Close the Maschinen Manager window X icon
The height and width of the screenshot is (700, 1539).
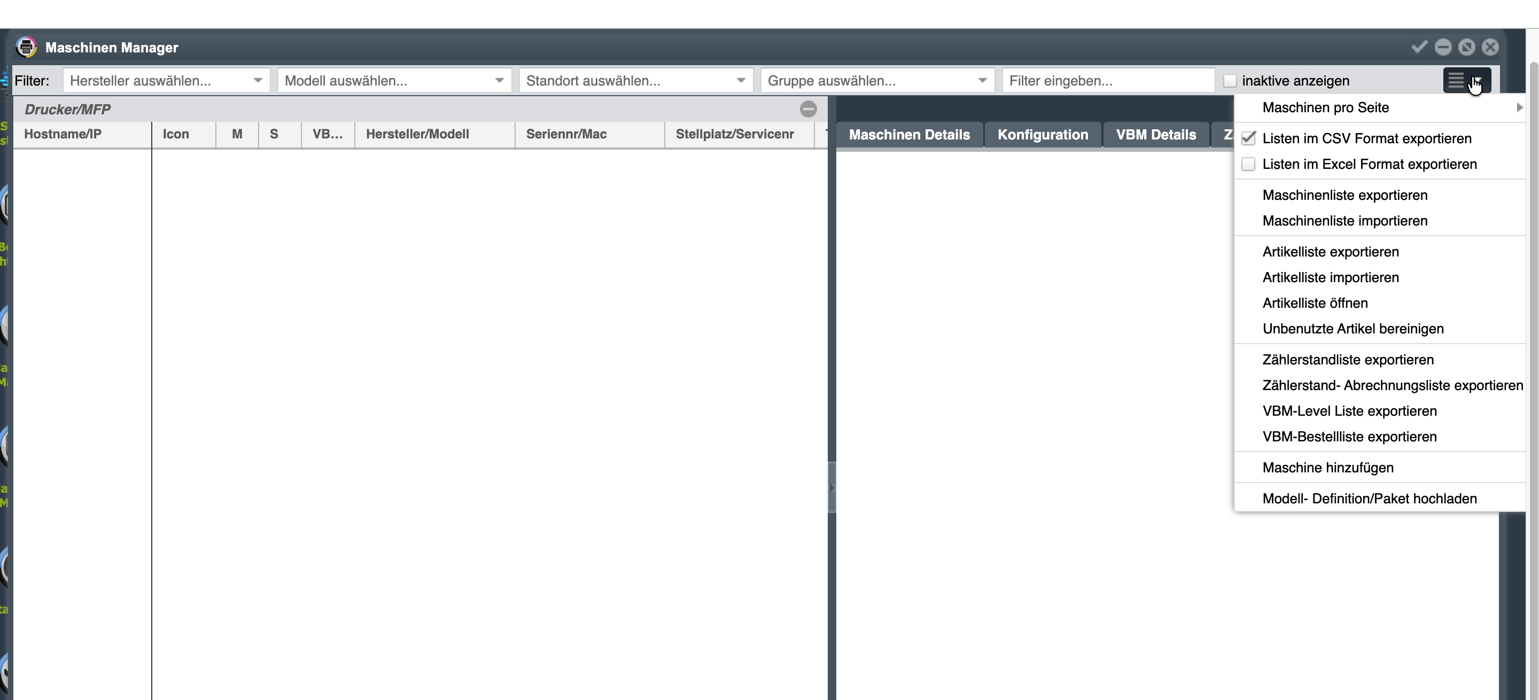point(1490,46)
